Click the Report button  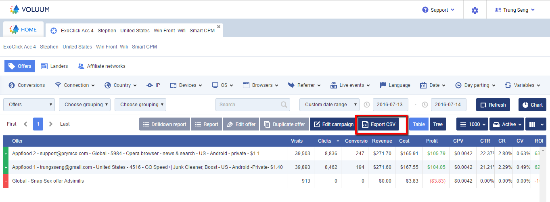tap(207, 124)
